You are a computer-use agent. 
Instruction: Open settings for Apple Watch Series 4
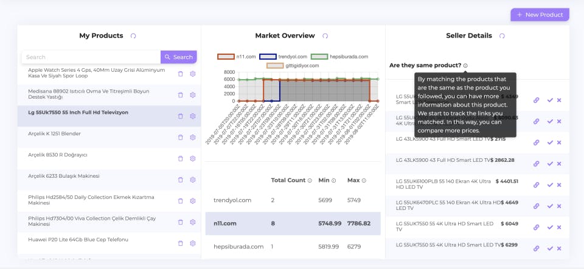(x=193, y=74)
